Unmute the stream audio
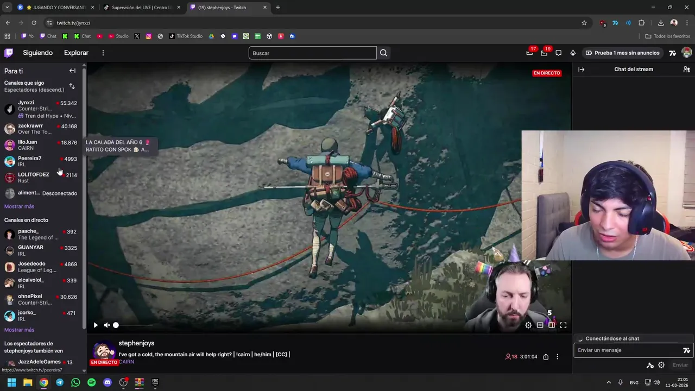 click(x=107, y=325)
